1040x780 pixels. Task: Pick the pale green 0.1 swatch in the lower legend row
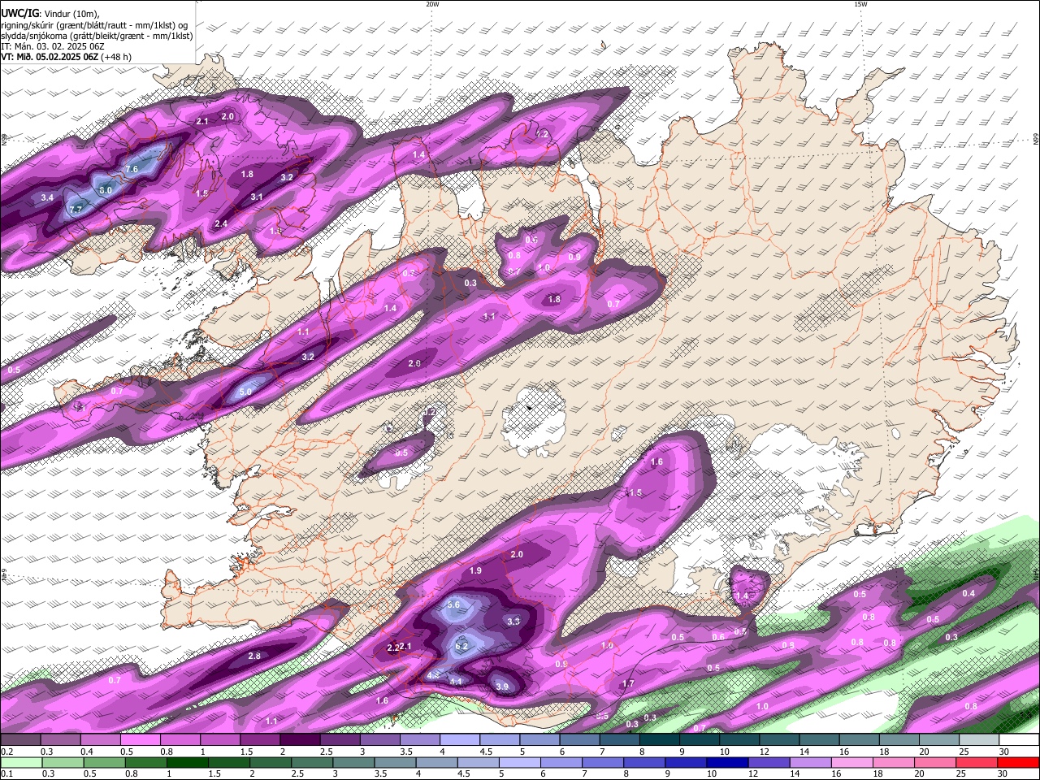[21, 762]
